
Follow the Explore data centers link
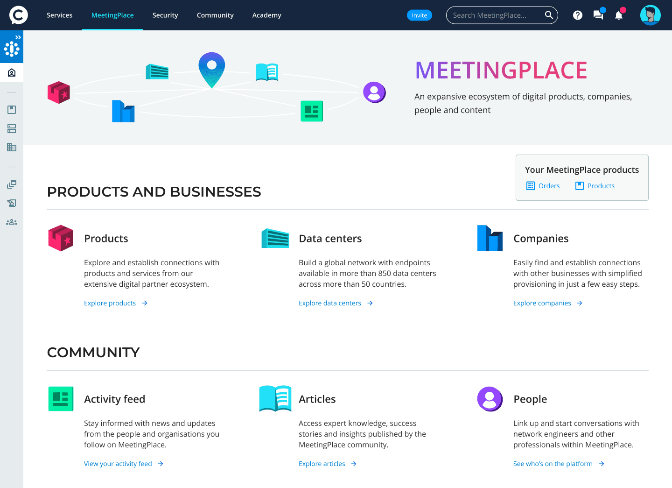tap(330, 303)
